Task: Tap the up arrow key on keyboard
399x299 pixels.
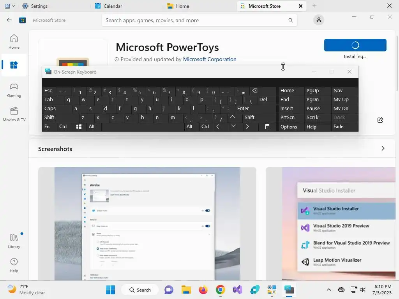Action: click(x=232, y=117)
